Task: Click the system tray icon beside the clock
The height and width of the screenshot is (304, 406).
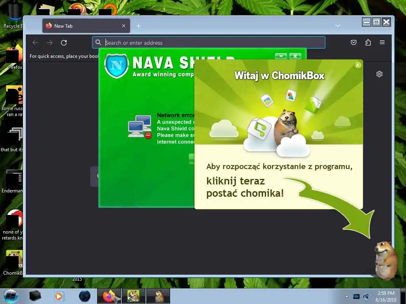Action: [366, 296]
